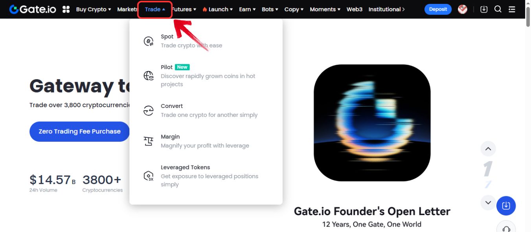531x232 pixels.
Task: Open the hamburger list menu icon
Action: (x=512, y=9)
